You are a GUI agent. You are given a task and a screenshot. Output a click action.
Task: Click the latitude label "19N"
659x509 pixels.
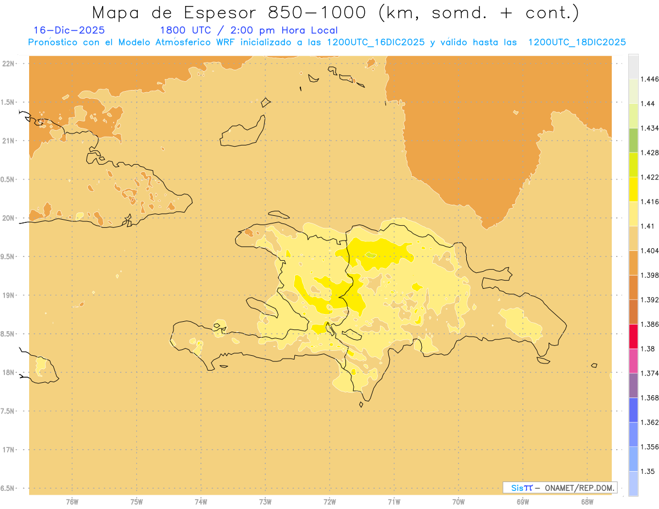pyautogui.click(x=9, y=295)
